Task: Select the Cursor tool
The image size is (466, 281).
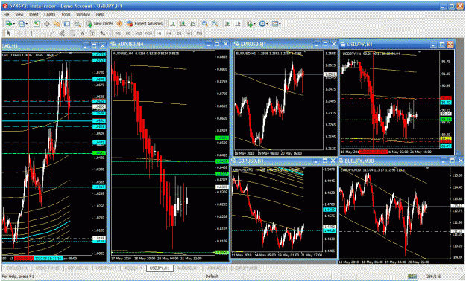Action: click(x=9, y=33)
